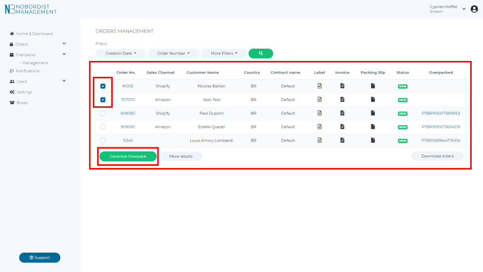Uncheck the checkbox for order #1002
483x272 pixels.
(103, 86)
